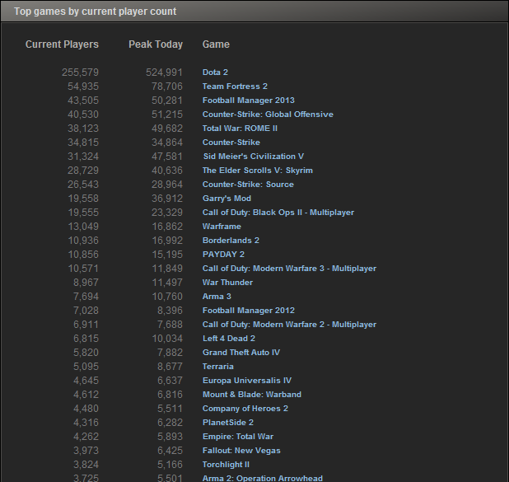Click Football Manager 2013 link

click(249, 101)
